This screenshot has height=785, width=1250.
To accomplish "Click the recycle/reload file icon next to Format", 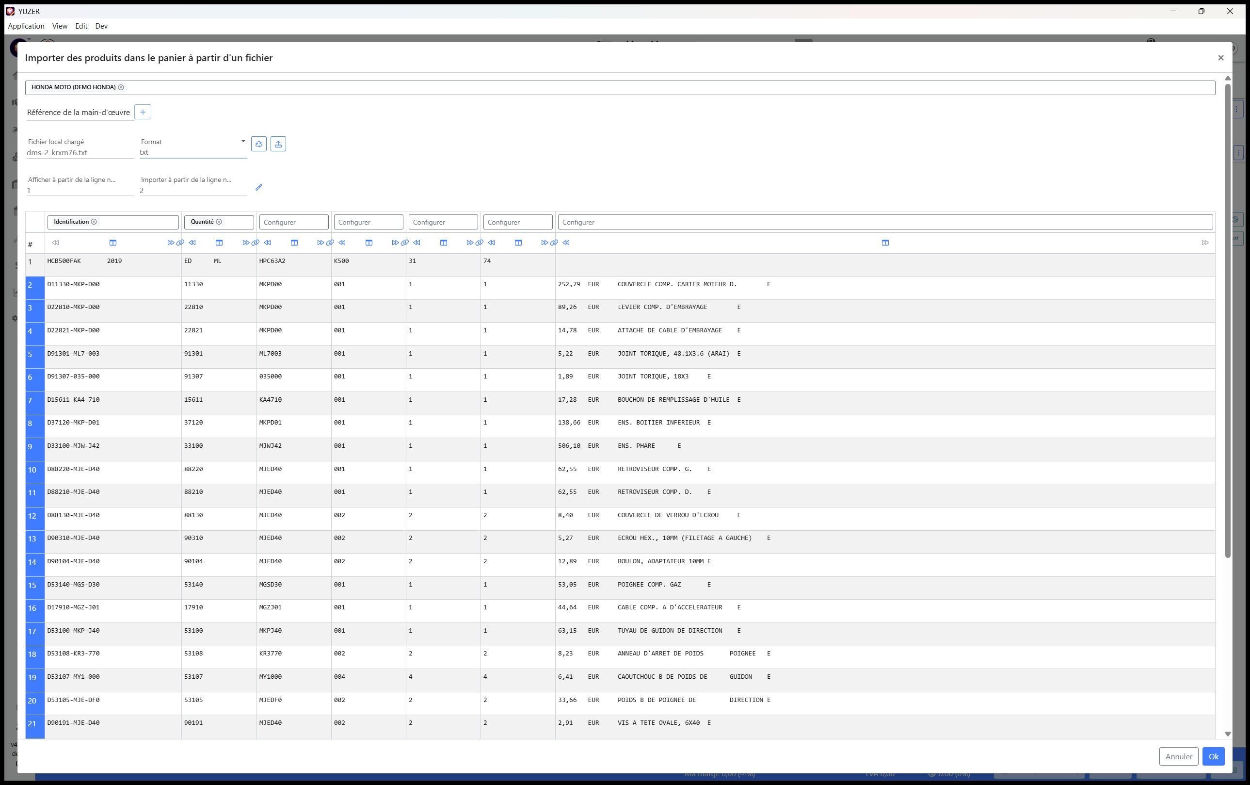I will click(x=259, y=144).
